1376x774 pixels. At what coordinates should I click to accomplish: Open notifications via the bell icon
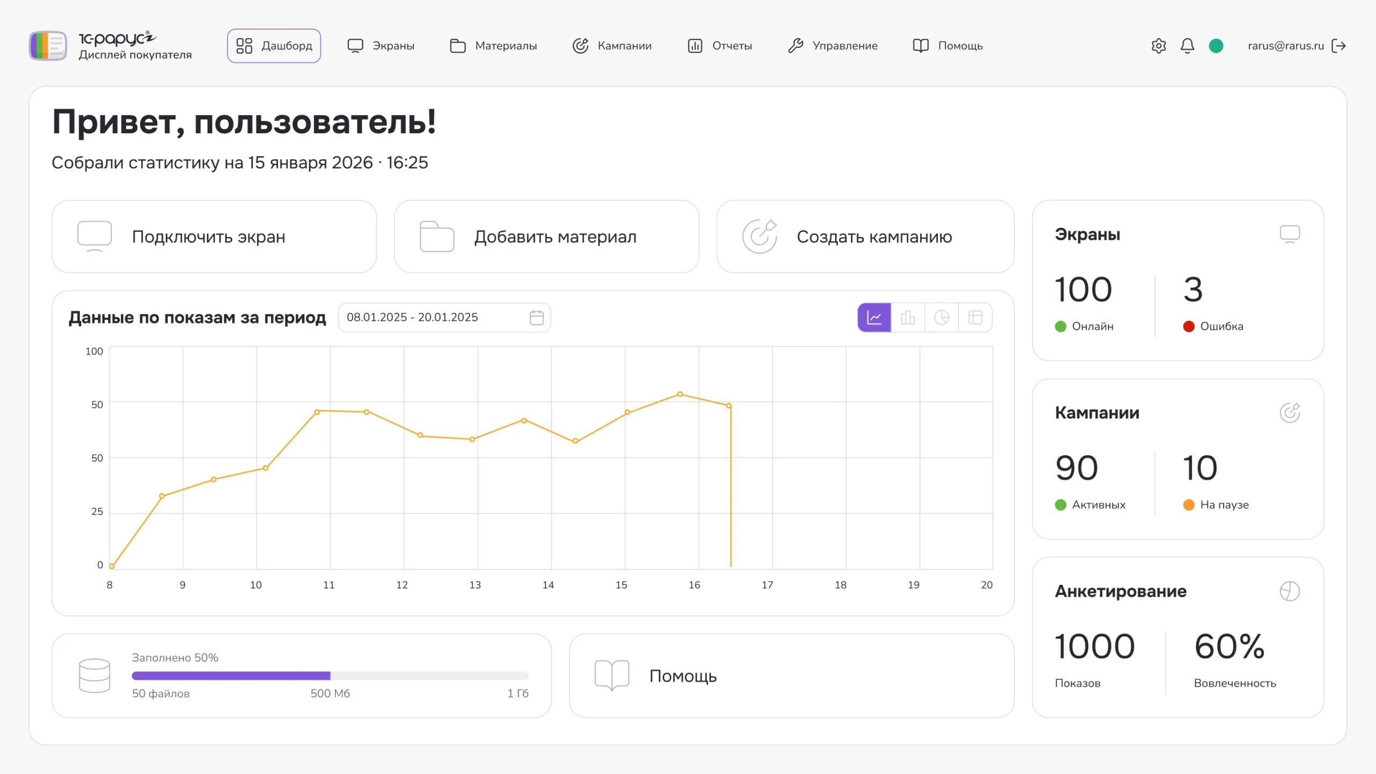(x=1187, y=46)
